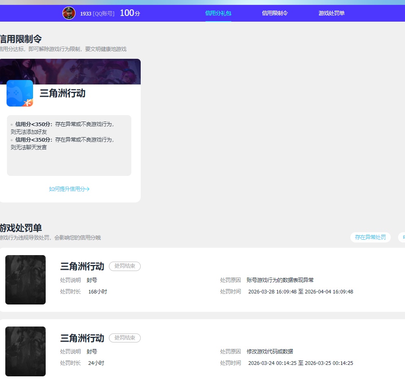405x380 pixels.
Task: Click the 24小时 penalty duration value
Action: coord(96,363)
